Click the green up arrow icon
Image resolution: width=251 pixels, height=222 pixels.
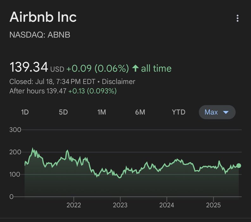[135, 69]
